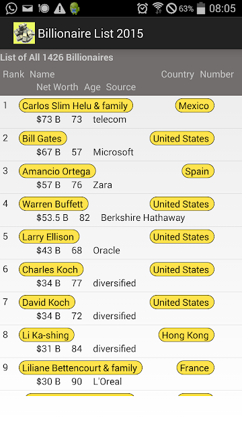Viewport: 242px width, 431px height.
Task: Tap the battery indicator icon
Action: pos(201,8)
